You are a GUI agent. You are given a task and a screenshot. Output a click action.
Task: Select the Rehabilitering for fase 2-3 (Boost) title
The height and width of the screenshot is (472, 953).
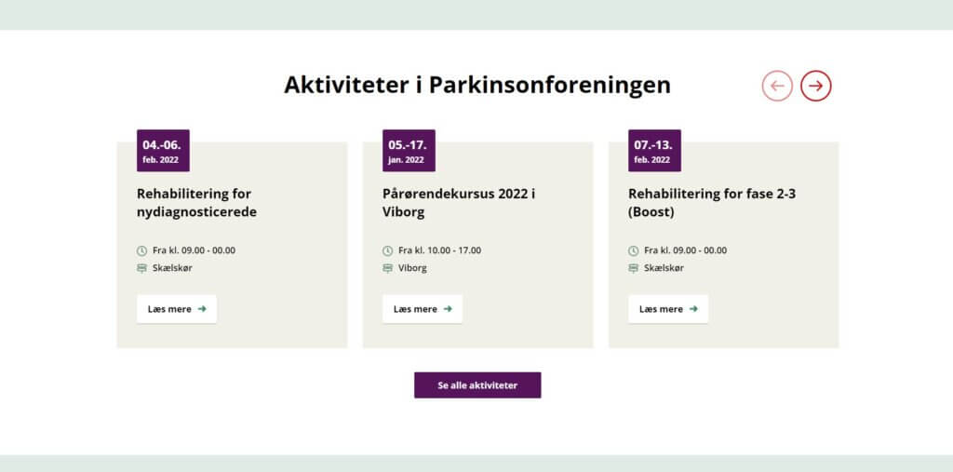[712, 203]
